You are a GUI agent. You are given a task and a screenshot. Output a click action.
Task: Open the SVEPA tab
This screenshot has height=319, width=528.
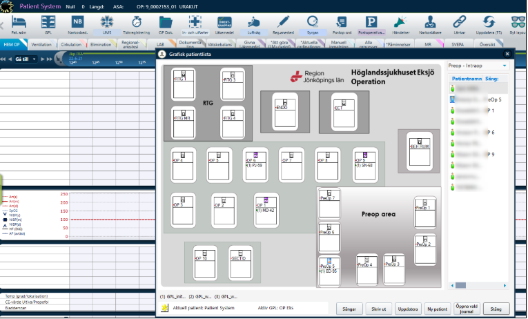point(456,43)
